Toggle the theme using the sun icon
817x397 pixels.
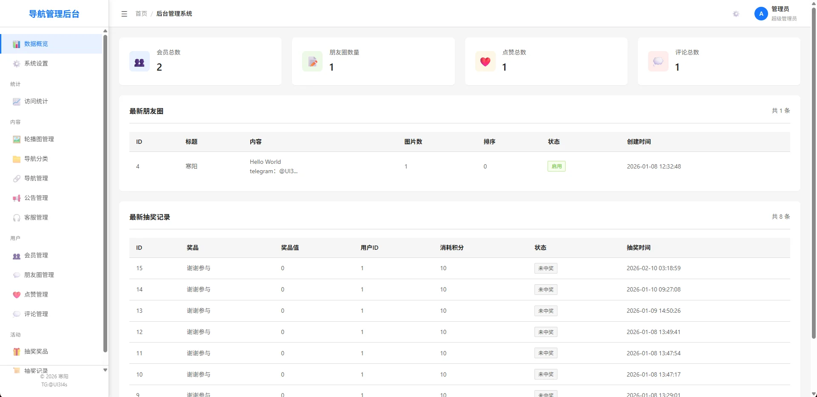tap(736, 14)
